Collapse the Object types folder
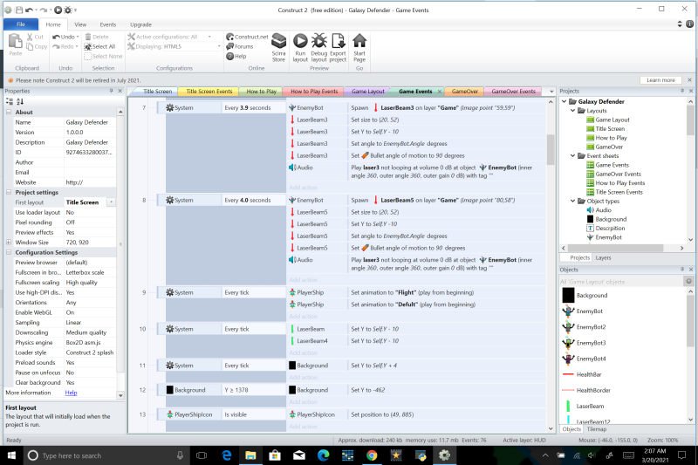This screenshot has height=465, width=698. point(573,202)
